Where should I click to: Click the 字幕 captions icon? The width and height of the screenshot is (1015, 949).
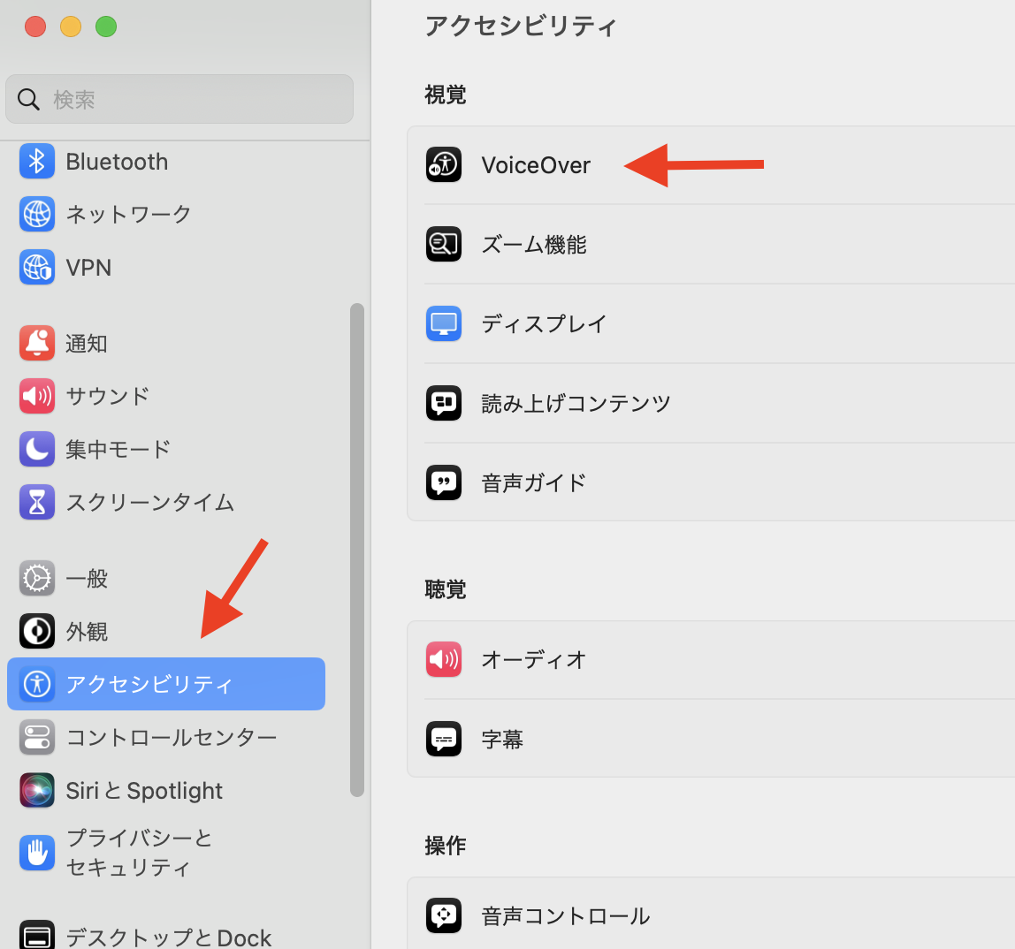444,740
